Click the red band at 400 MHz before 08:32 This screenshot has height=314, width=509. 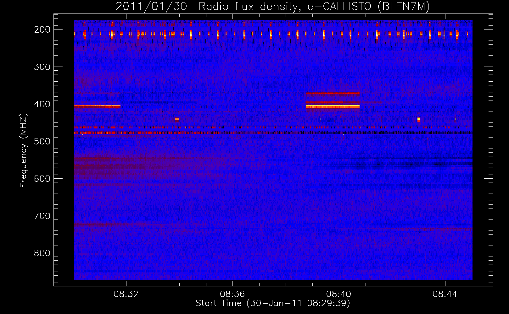click(97, 106)
